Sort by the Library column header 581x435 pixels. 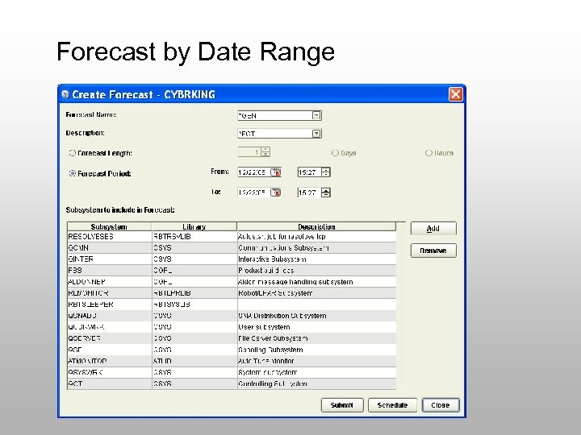click(x=194, y=226)
